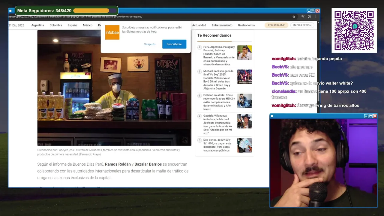Click the name Bazalar Barrios in article

point(148,164)
